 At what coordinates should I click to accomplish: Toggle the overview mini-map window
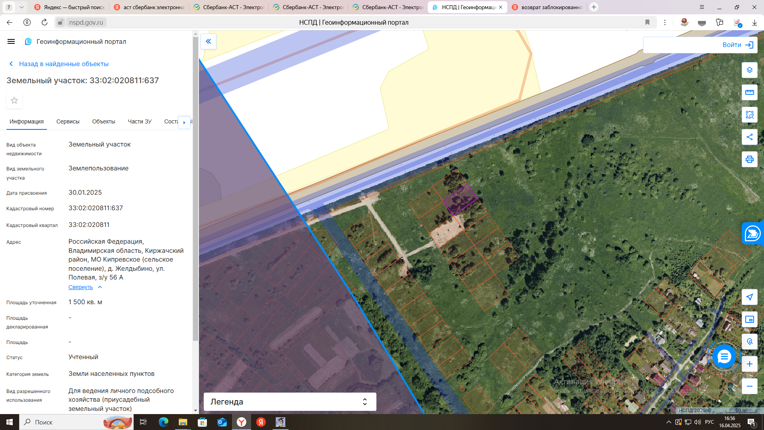pyautogui.click(x=749, y=319)
